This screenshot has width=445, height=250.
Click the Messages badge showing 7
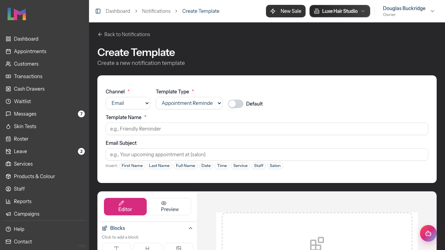(81, 114)
